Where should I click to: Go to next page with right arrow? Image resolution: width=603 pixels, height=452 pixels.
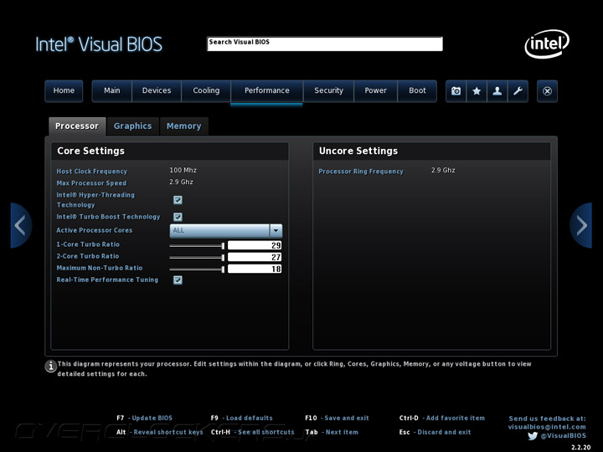coord(581,225)
